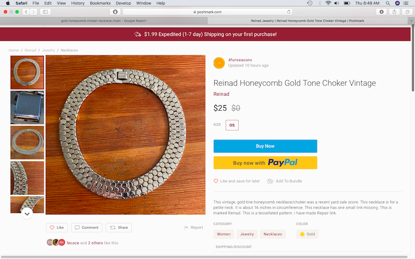Click the Buy now with PayPal button

click(265, 163)
